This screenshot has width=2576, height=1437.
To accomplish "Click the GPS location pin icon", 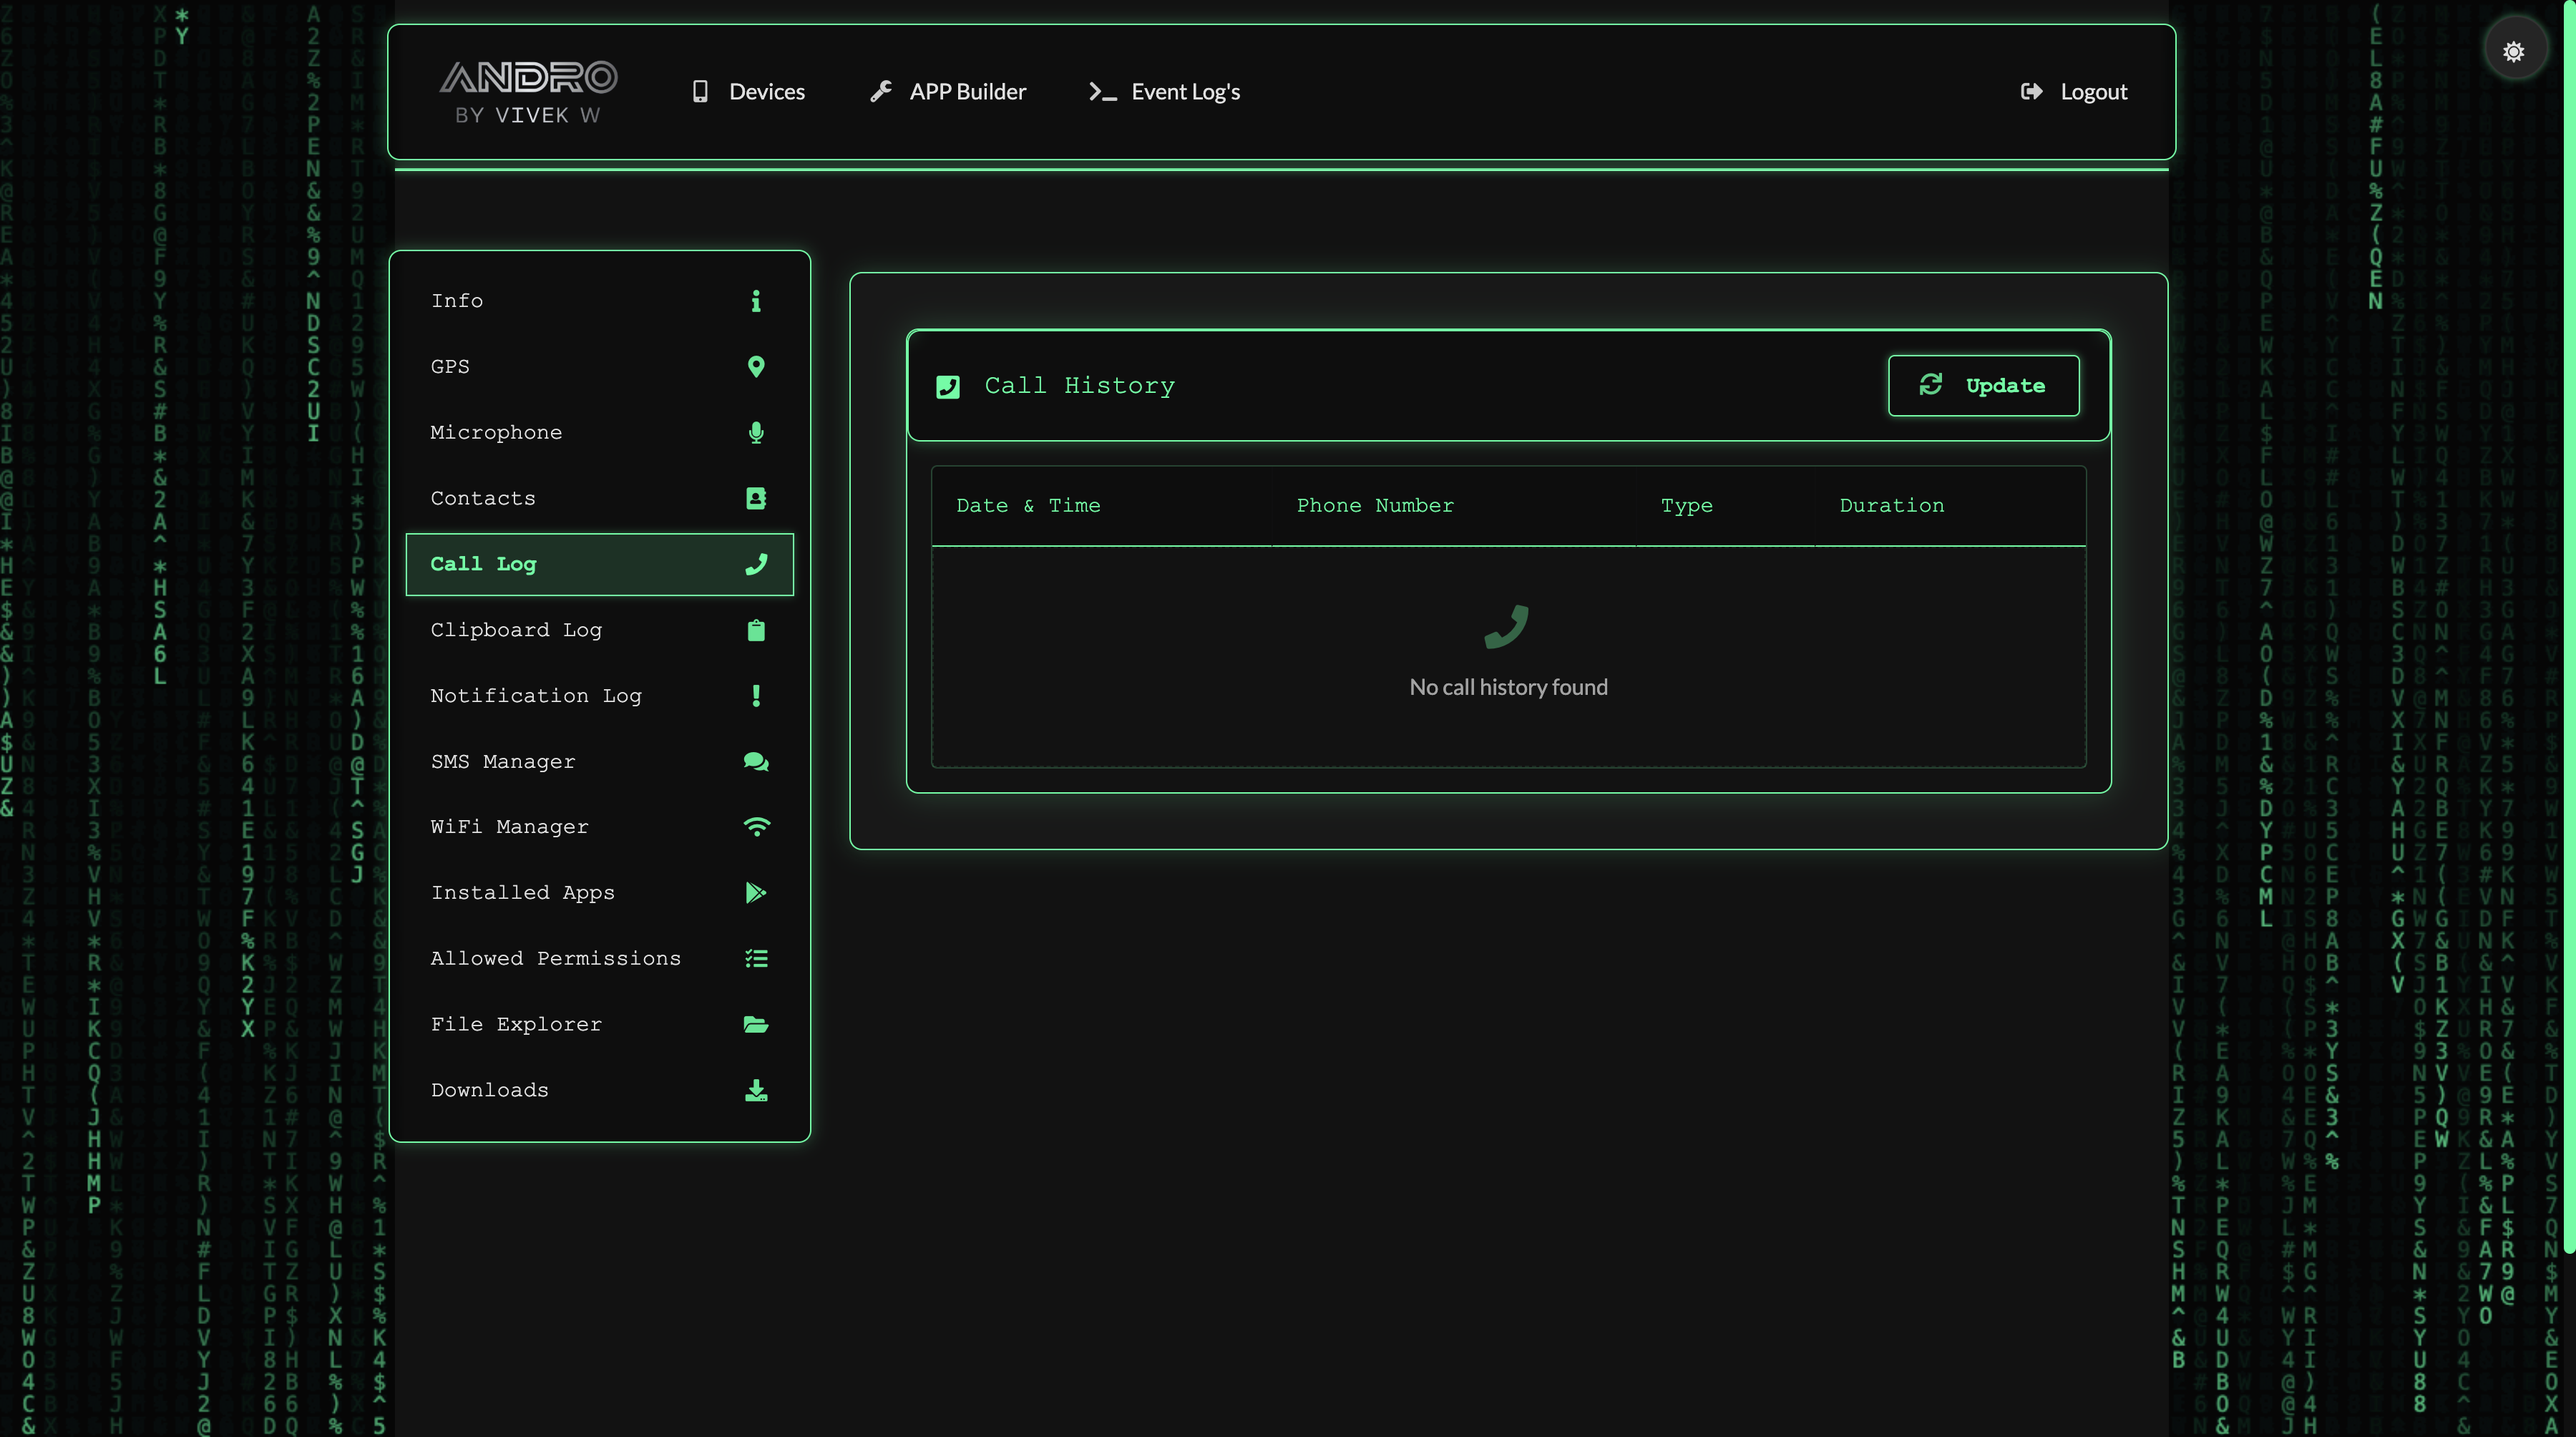I will [x=756, y=367].
